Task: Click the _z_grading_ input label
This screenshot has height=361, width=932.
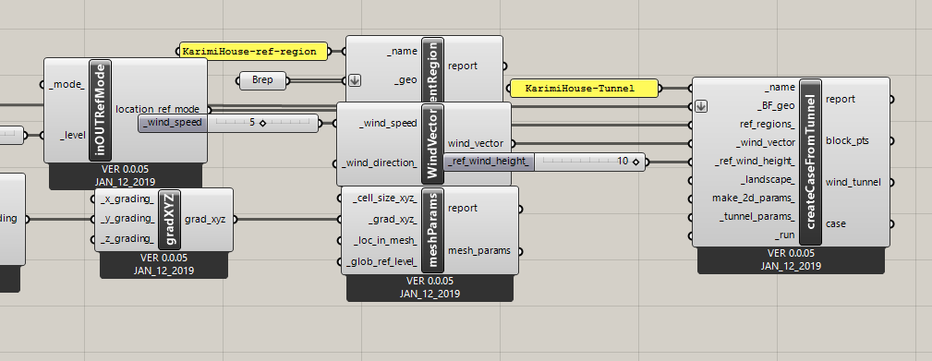Action: [x=127, y=239]
